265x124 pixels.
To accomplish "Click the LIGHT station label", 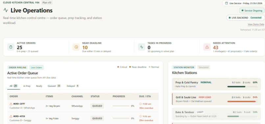I will click(200, 112).
